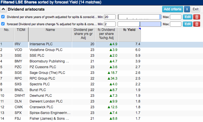Select the Cranswick PLC name cell
203x122 pixels.
point(50,107)
